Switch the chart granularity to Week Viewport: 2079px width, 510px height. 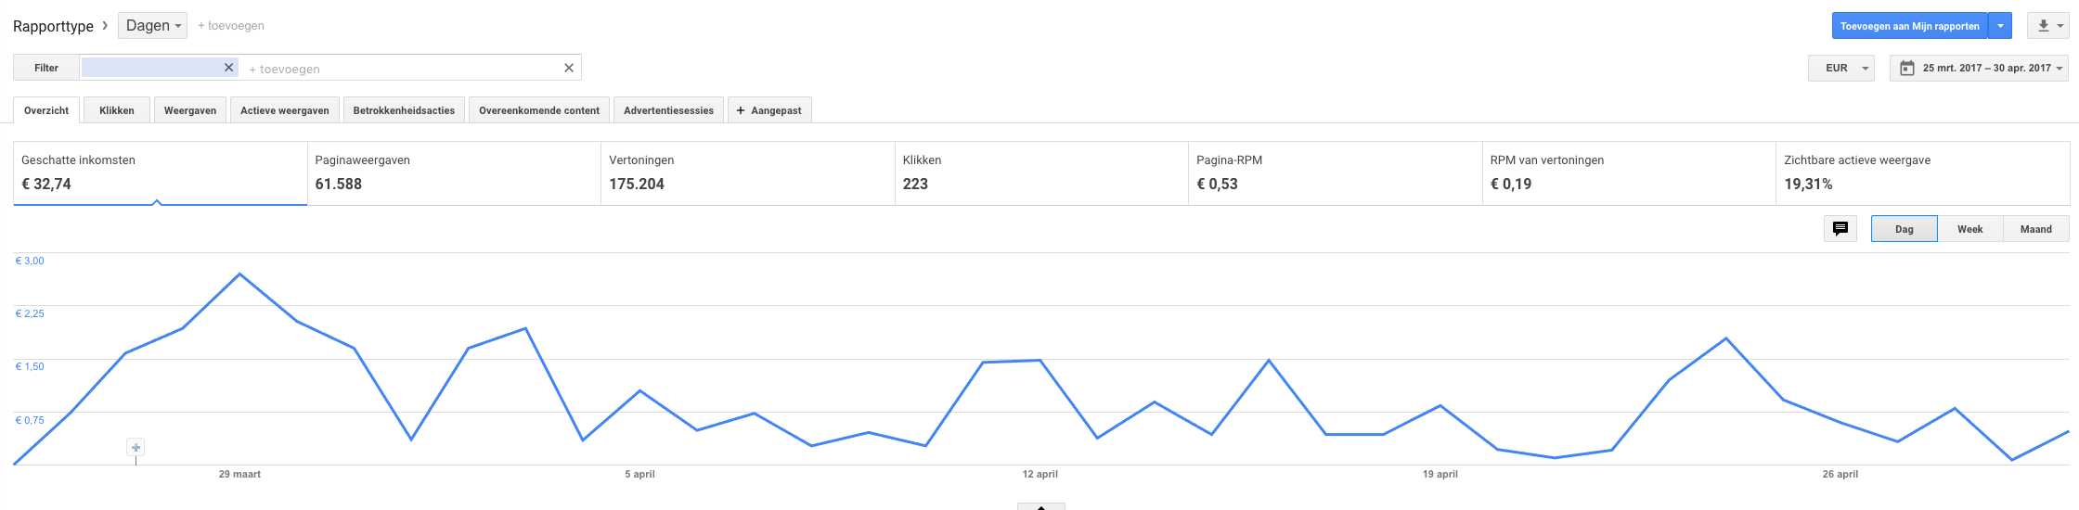pos(1969,229)
